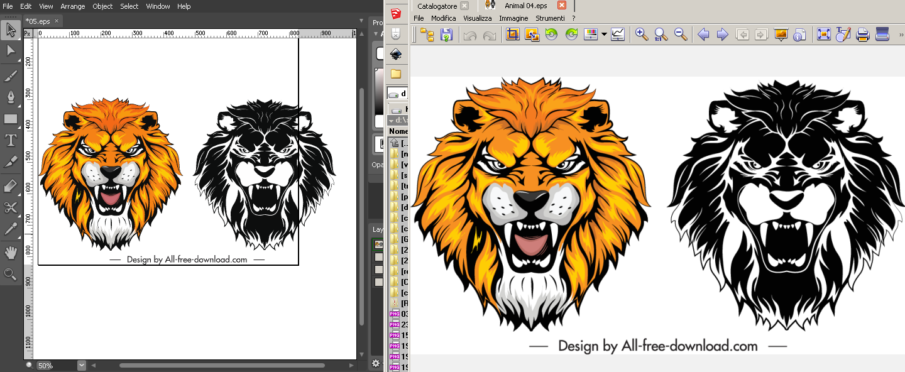
Task: Select the Pen tool
Action: [11, 97]
